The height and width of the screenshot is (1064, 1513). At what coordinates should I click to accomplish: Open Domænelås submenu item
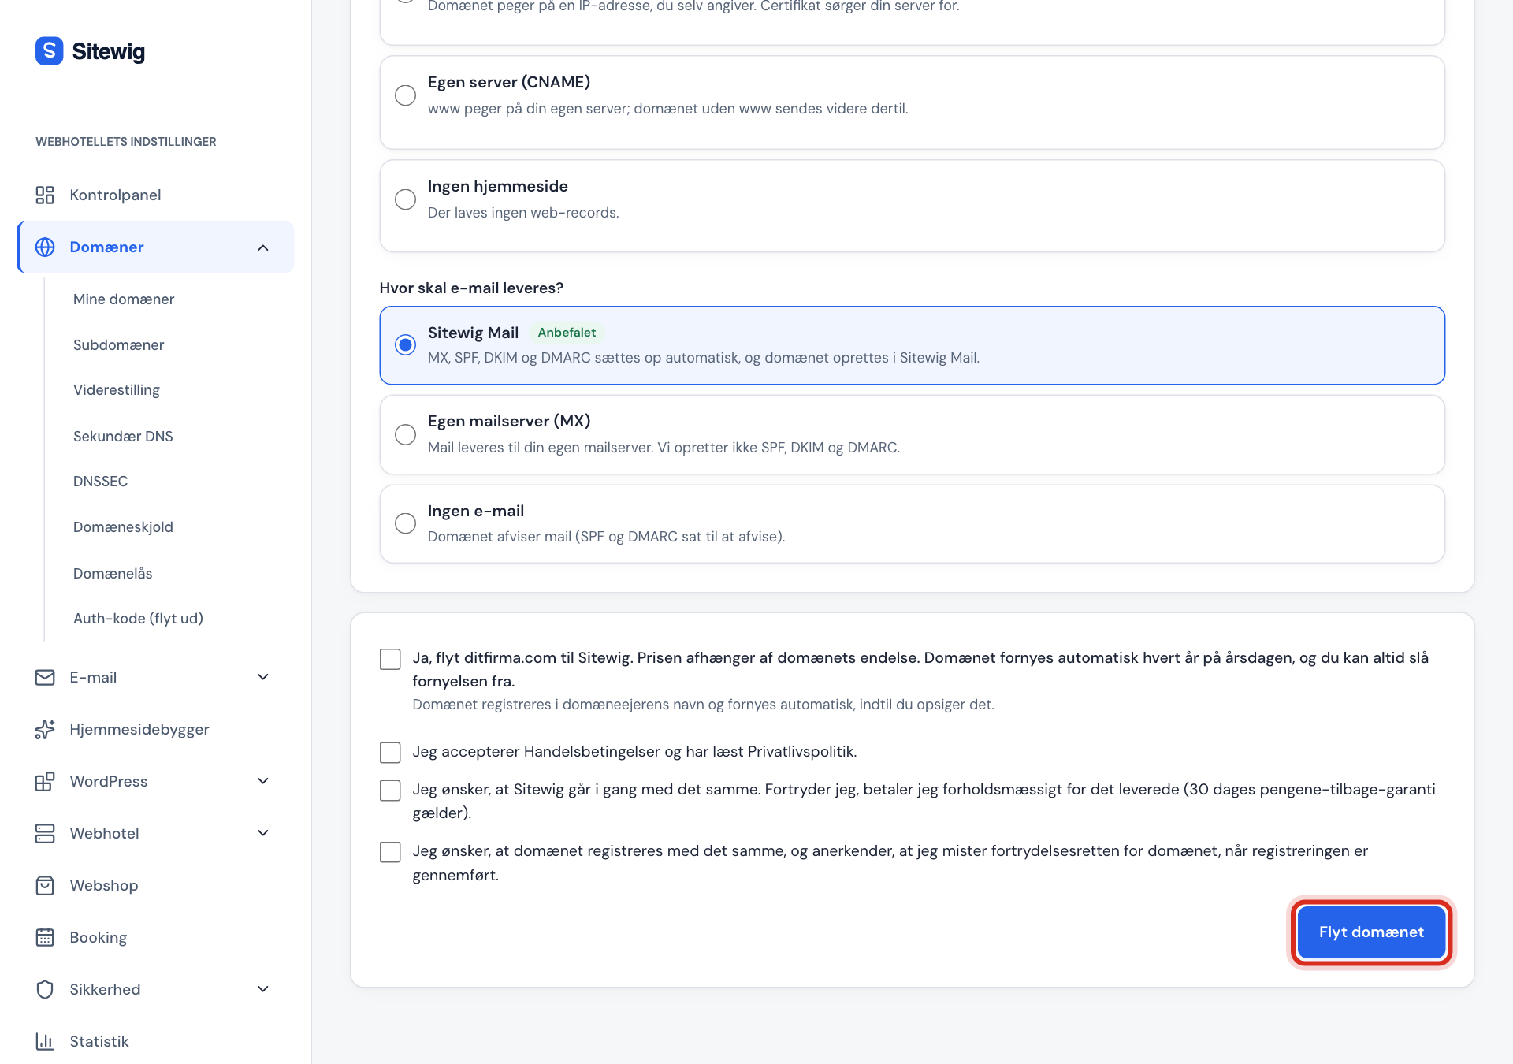(x=113, y=574)
